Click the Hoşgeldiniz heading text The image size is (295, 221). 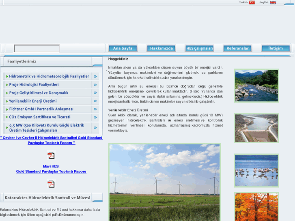(x=118, y=59)
